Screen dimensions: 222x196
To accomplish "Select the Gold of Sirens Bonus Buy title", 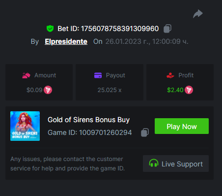I will [x=88, y=120].
